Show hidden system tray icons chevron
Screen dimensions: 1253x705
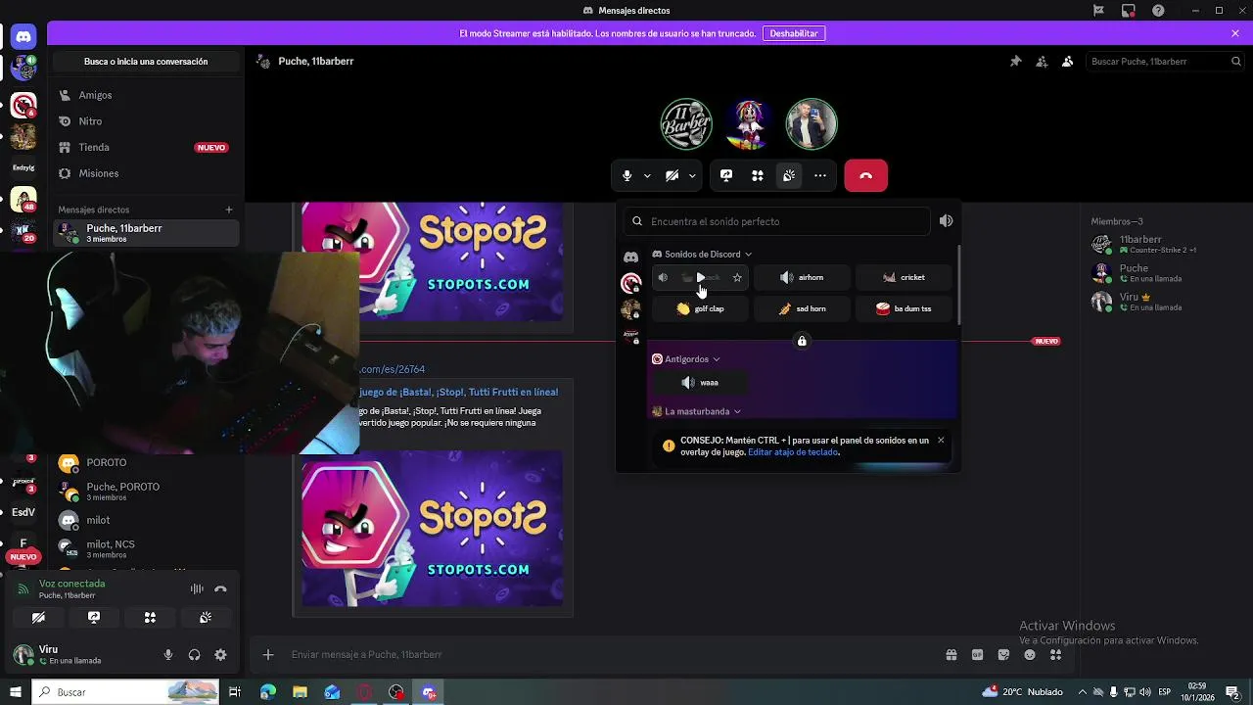(1082, 692)
